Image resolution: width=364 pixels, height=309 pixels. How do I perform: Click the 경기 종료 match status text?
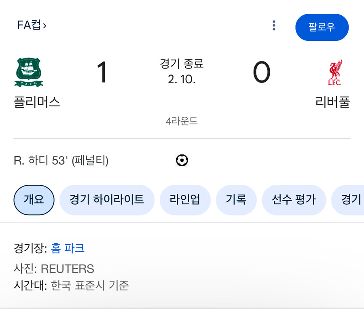181,64
